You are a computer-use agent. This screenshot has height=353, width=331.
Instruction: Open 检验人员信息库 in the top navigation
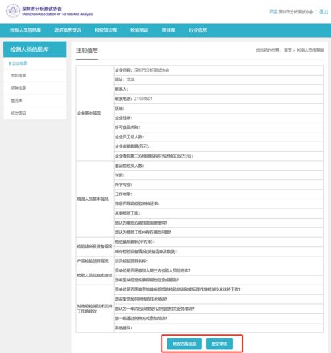pos(25,30)
